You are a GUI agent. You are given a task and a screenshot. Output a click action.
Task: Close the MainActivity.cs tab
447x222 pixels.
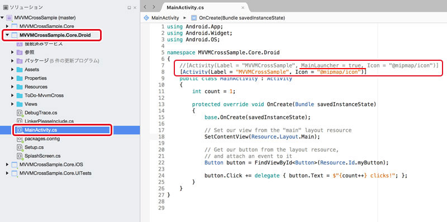tap(242, 8)
